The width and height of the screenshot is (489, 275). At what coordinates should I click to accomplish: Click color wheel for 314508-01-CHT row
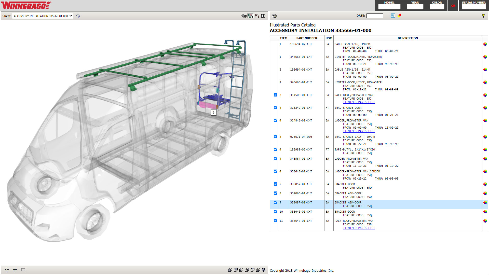(x=485, y=95)
